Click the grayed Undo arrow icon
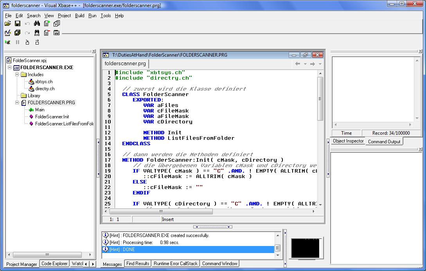426x271 pixels. tap(27, 23)
